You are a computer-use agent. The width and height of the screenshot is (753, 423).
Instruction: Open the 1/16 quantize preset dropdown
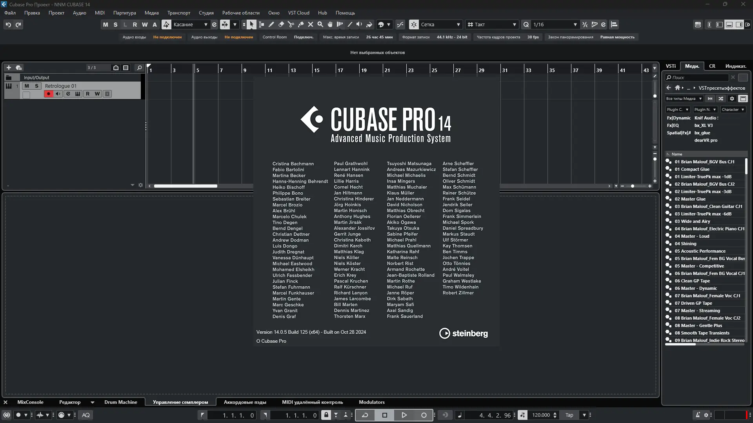(575, 24)
